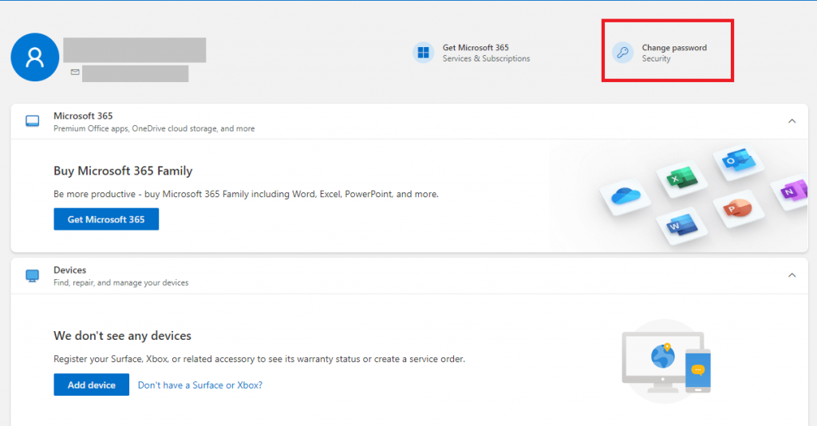
Task: Click the monitor icon beside Devices heading
Action: pyautogui.click(x=32, y=275)
